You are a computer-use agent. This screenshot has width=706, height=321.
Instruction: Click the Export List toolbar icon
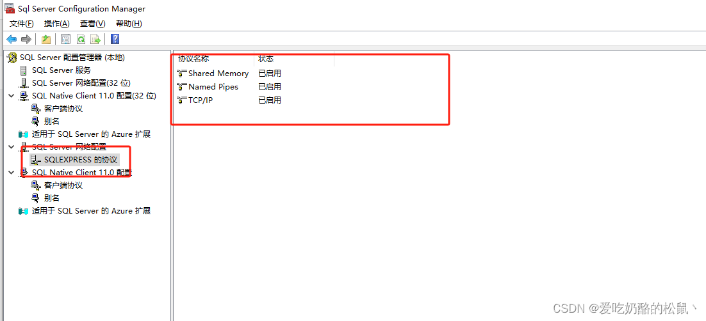[x=95, y=40]
